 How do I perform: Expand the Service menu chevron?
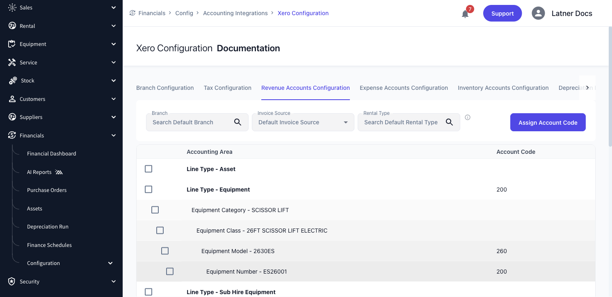114,62
